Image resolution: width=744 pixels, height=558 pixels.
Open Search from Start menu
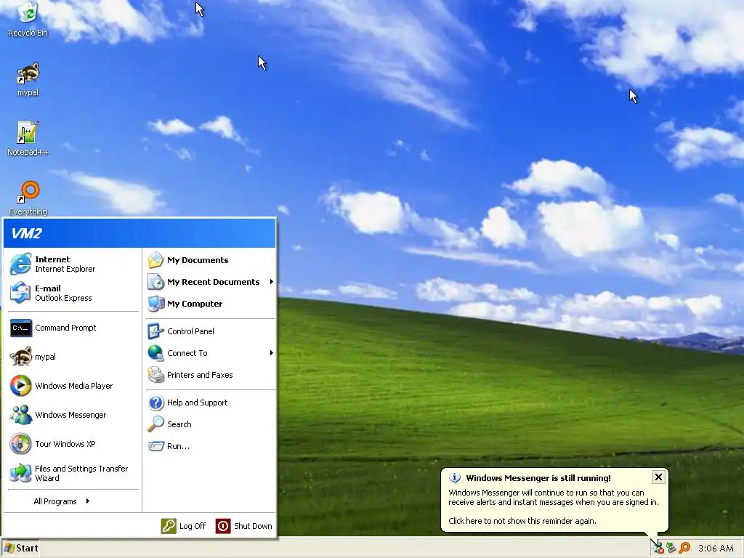pyautogui.click(x=211, y=424)
